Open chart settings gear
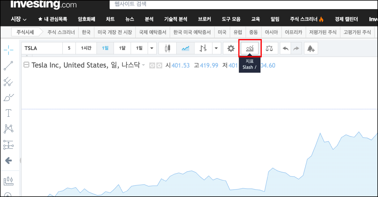This screenshot has height=197, width=378. click(231, 48)
